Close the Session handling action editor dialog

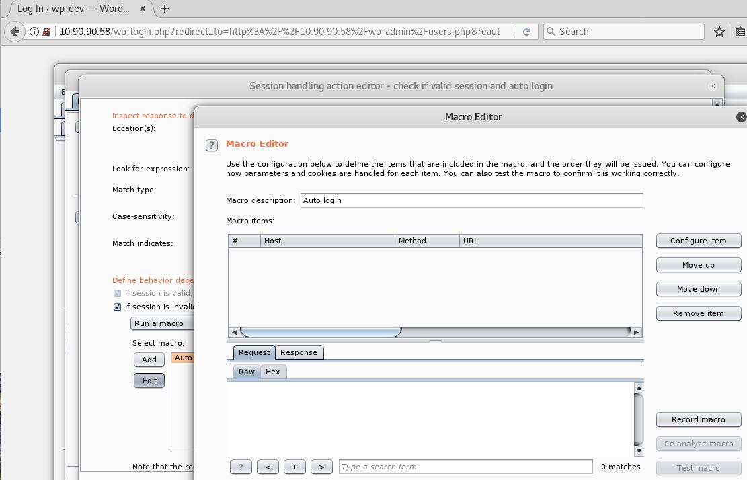tap(712, 86)
